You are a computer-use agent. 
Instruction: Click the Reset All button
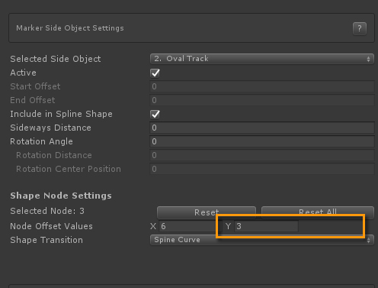tap(318, 212)
